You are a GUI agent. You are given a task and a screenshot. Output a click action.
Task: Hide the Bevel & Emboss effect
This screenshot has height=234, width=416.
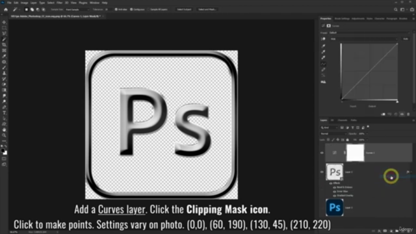[x=334, y=187]
